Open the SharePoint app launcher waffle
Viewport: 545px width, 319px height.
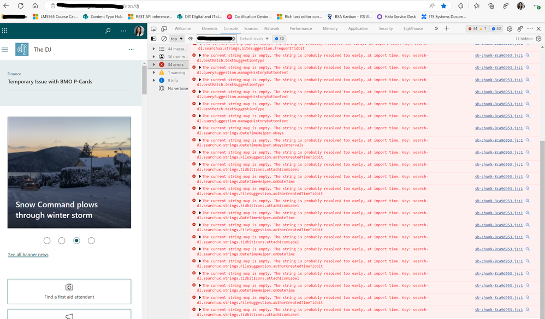pyautogui.click(x=5, y=31)
